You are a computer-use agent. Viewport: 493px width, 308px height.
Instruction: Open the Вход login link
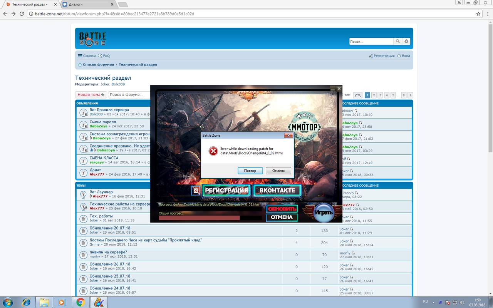click(404, 56)
